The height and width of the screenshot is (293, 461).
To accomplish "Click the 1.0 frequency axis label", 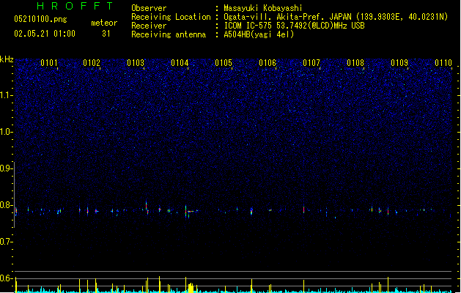I will (6, 132).
